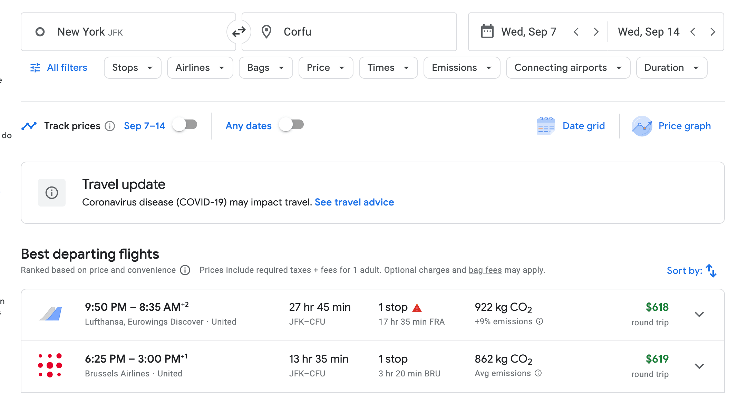Expand the $619 Brussels Airlines flight

coord(699,366)
